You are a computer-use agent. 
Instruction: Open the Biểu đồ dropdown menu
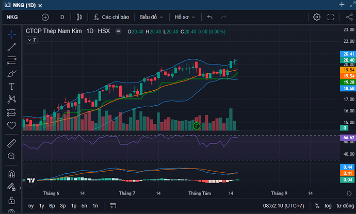click(150, 17)
